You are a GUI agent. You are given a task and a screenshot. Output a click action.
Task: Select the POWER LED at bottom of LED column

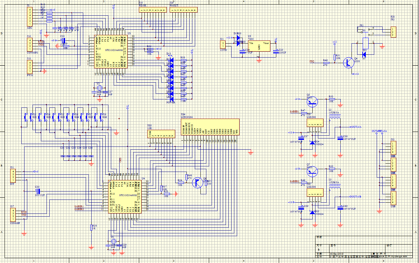pyautogui.click(x=171, y=100)
